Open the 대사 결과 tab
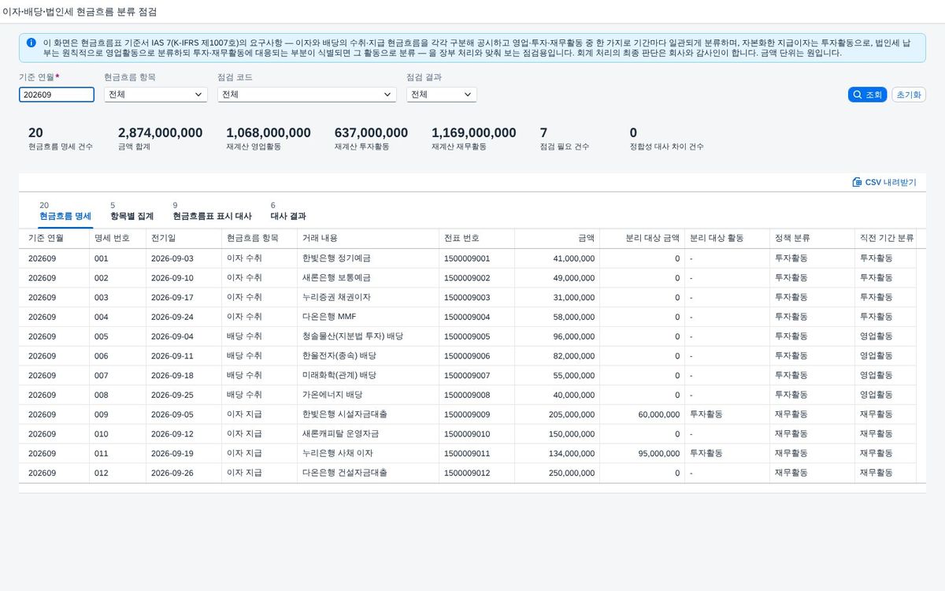 288,211
